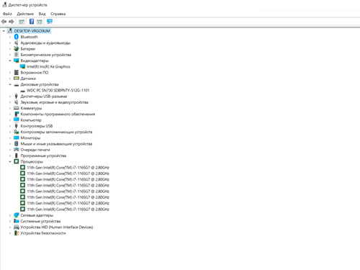This screenshot has width=360, height=270.
Task: Expand the Аудиовходы и аудиовыходы category
Action: (x=10, y=43)
